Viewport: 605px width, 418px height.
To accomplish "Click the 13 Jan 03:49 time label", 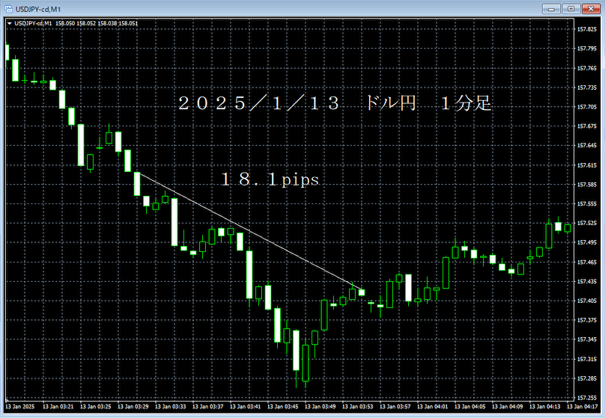I will tap(320, 407).
